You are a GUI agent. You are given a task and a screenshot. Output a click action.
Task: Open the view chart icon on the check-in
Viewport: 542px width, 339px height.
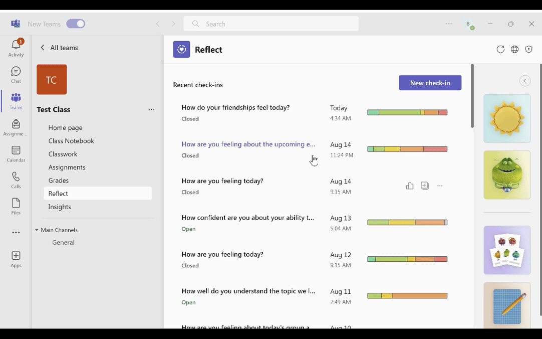click(x=410, y=186)
